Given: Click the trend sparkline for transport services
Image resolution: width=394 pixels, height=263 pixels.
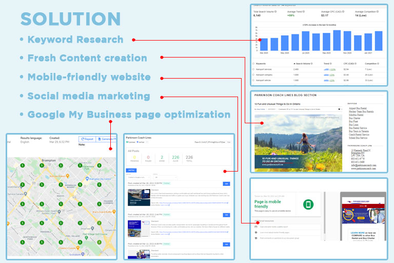Looking at the screenshot, I should 326,69.
